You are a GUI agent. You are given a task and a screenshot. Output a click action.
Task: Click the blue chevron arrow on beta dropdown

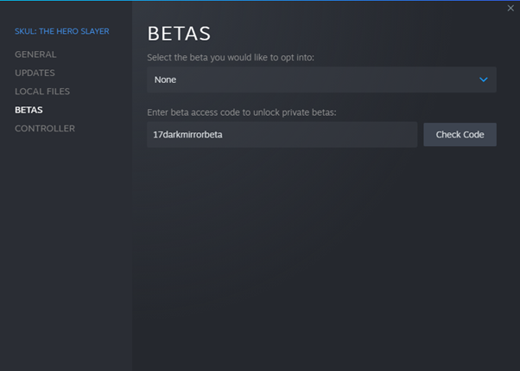pyautogui.click(x=484, y=80)
